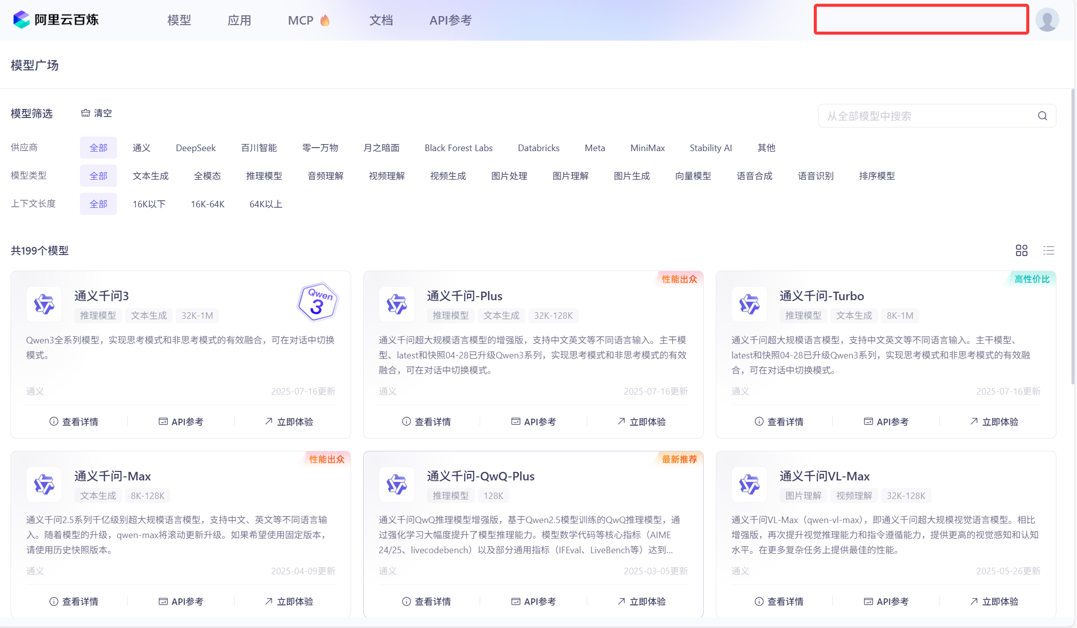Screen dimensions: 1077x628
Task: Click 立即体验 for 通义千问3
Action: pos(289,422)
